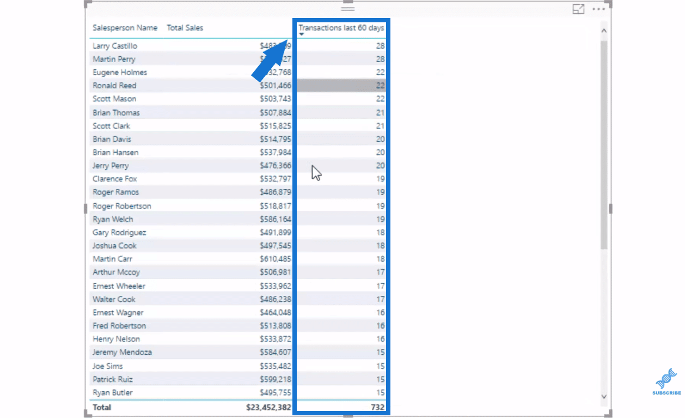Screen dimensions: 685x418
Task: Click scrollbar up arrow
Action: [604, 32]
